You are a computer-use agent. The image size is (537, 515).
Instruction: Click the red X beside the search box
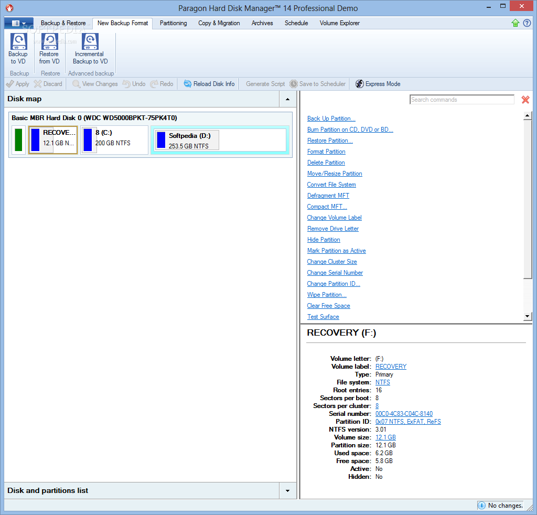click(x=525, y=100)
